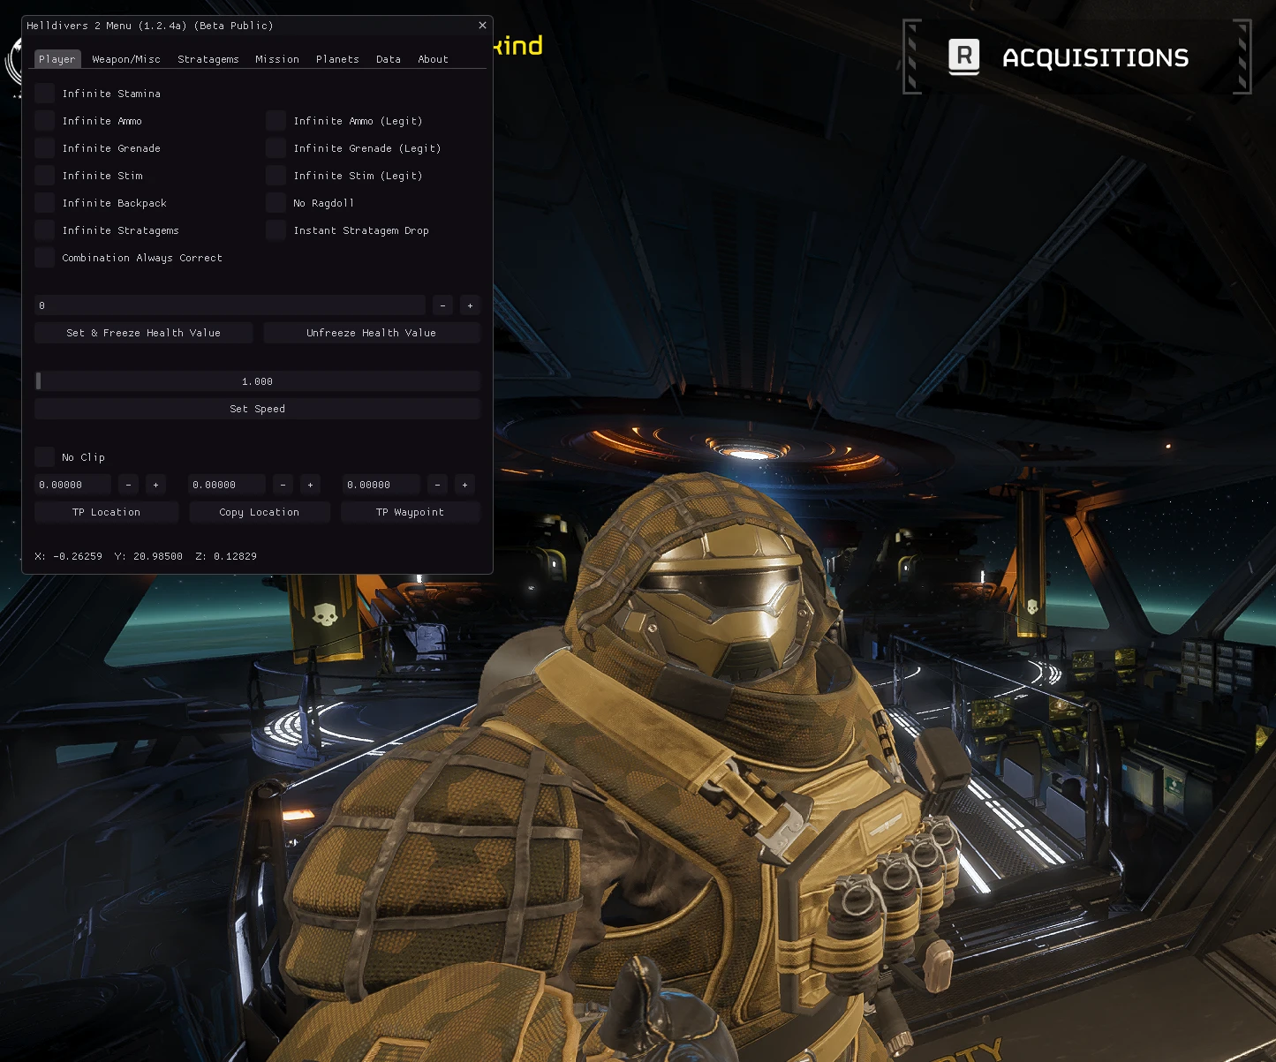Increase the health value with the plus button
The image size is (1276, 1062).
click(470, 305)
